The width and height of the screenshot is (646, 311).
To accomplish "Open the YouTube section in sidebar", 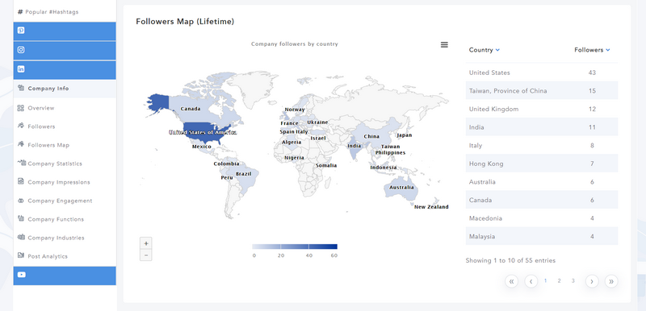I will 65,276.
